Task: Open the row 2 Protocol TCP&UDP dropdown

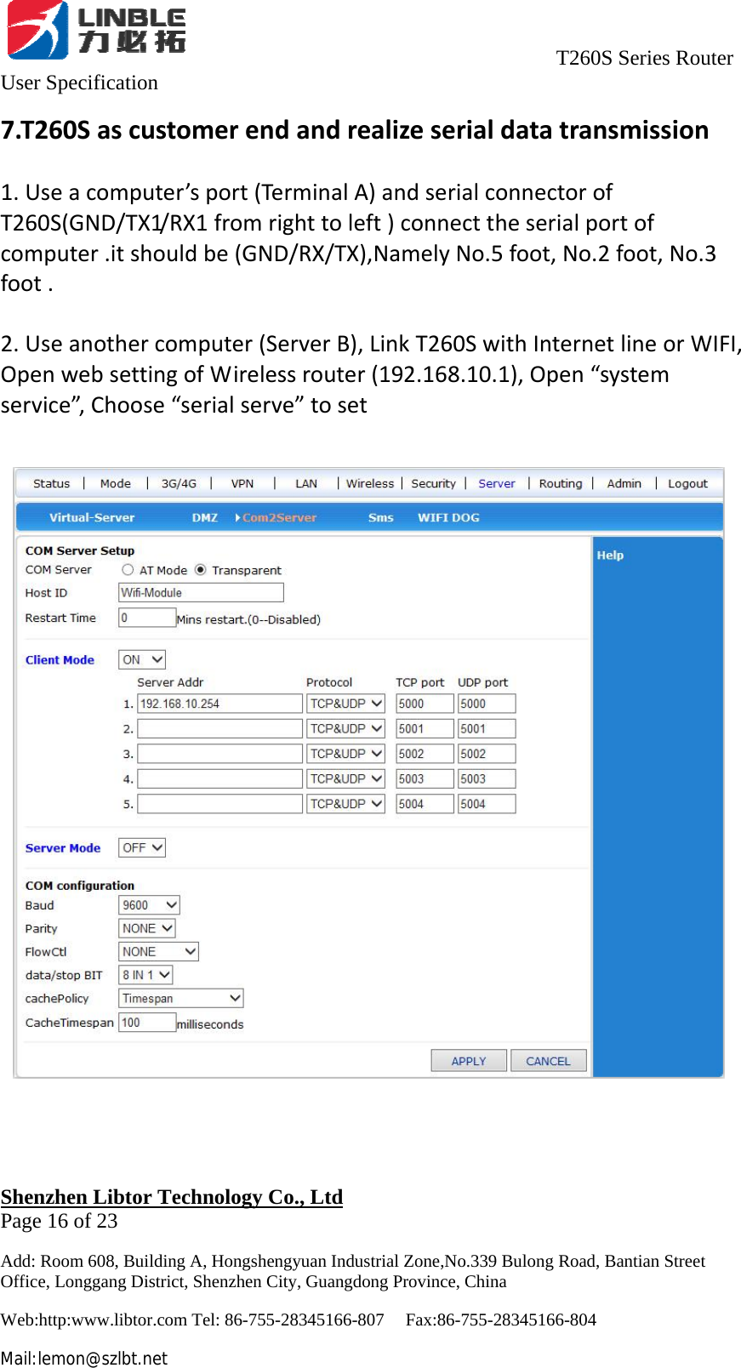Action: point(345,728)
